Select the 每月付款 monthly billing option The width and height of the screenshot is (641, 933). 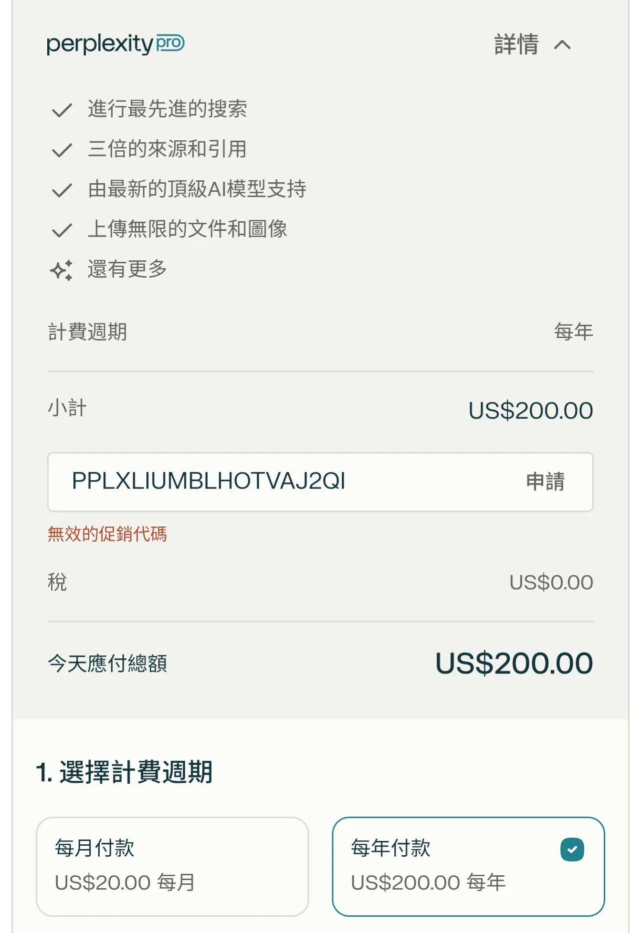pyautogui.click(x=172, y=866)
